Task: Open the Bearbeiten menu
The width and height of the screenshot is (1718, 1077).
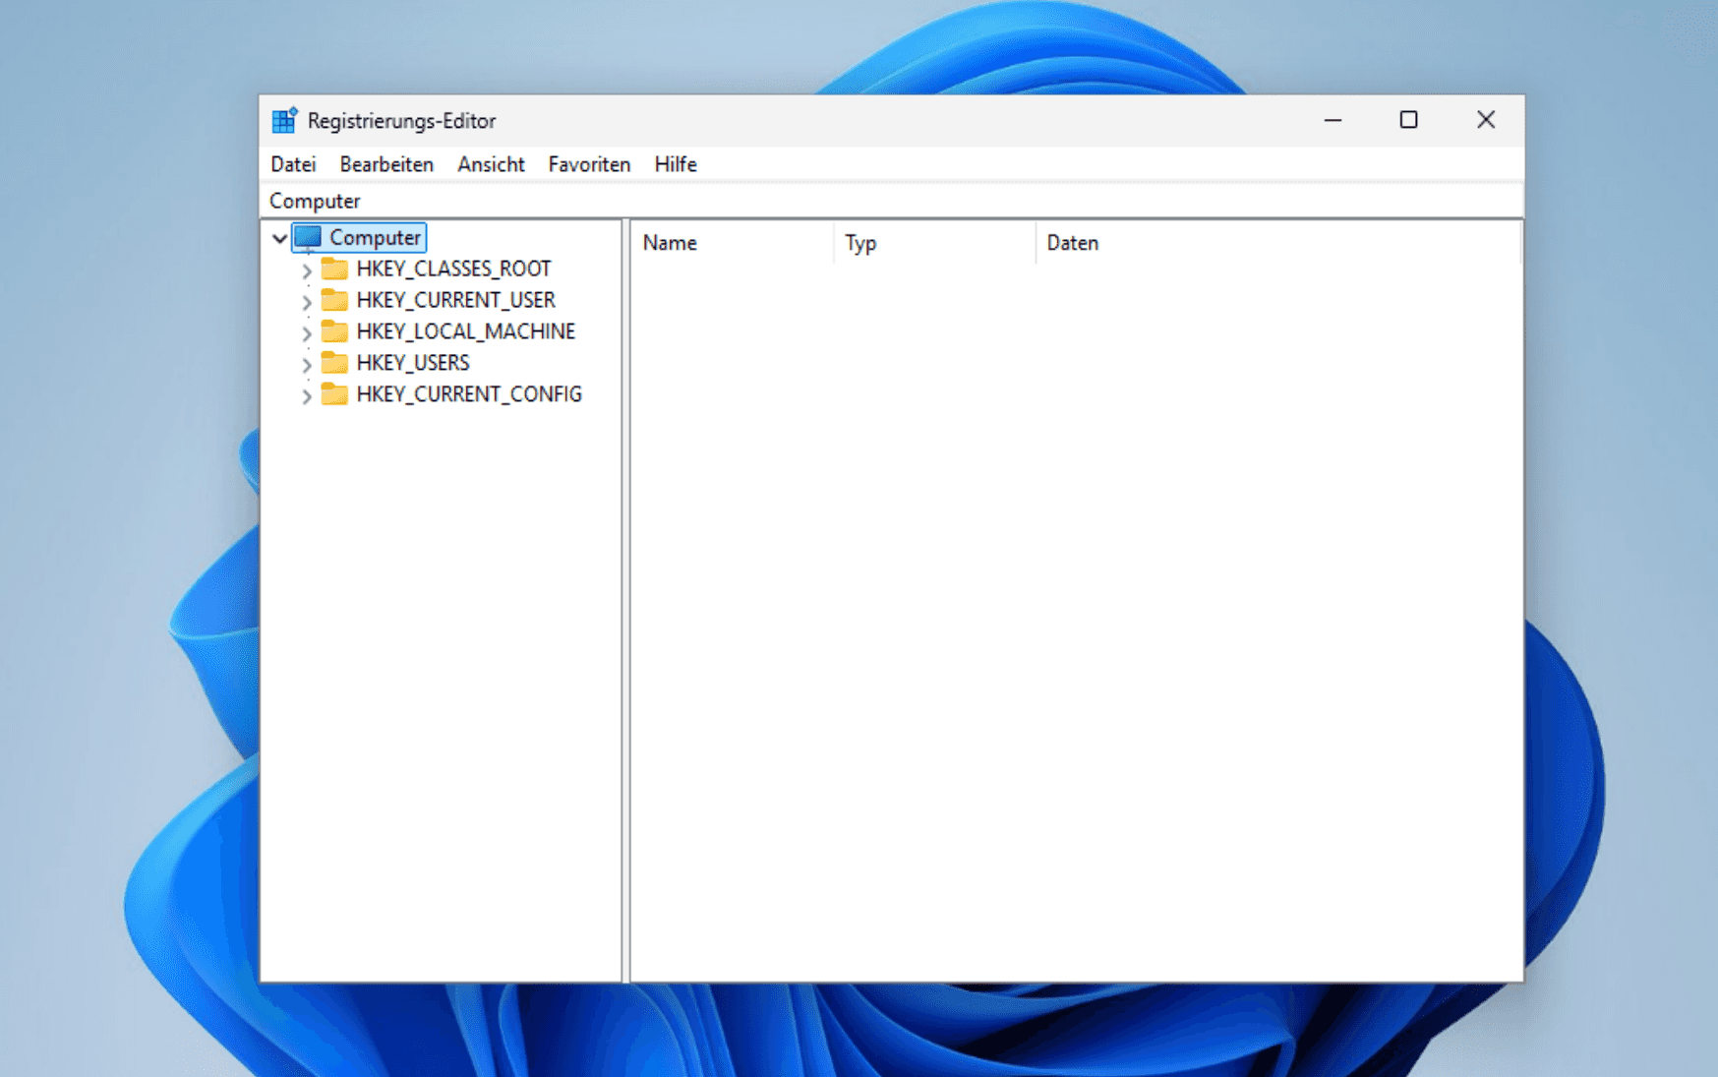Action: (386, 164)
